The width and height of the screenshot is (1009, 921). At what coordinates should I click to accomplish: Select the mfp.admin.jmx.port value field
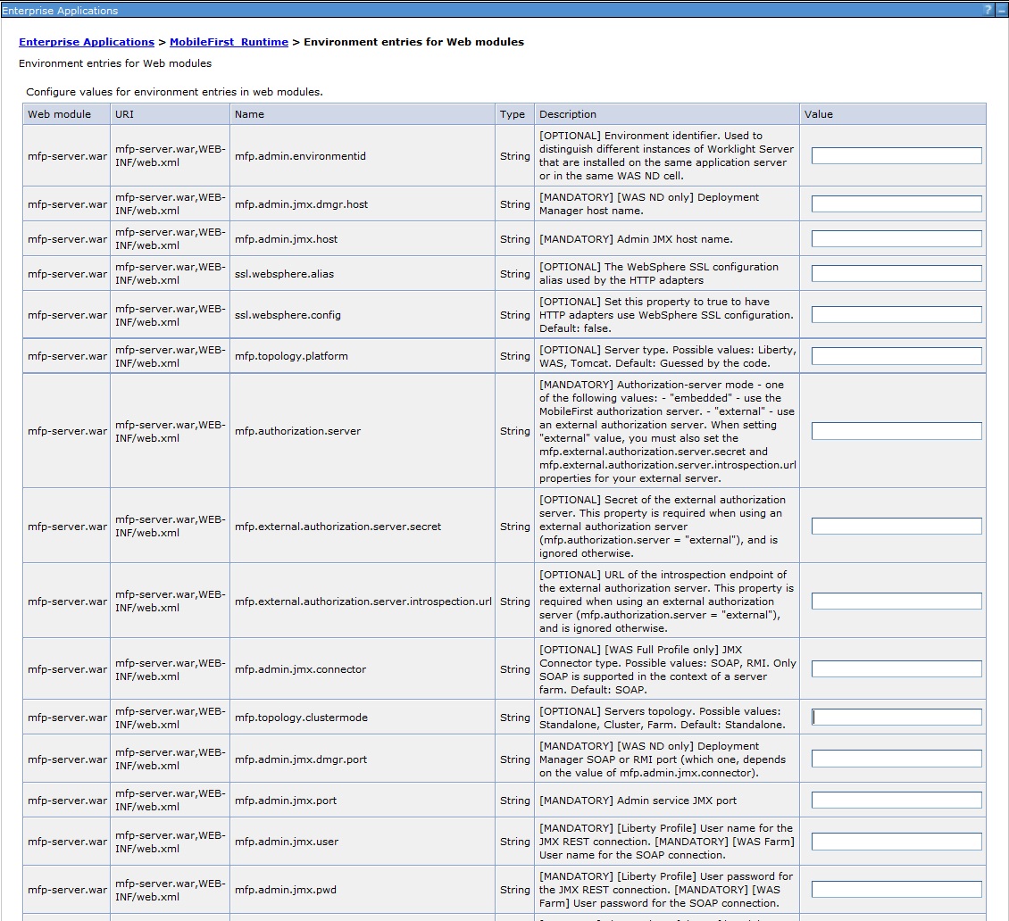pos(896,801)
